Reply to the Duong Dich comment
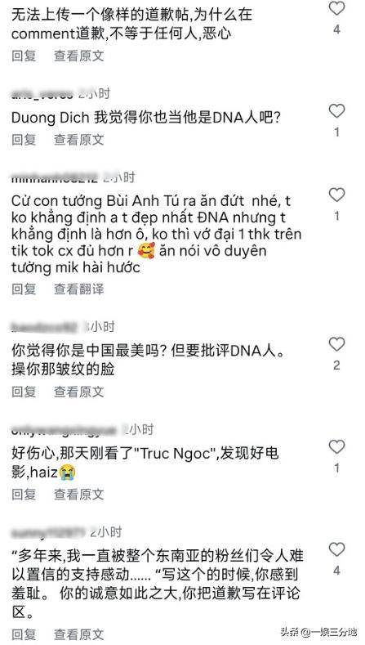The width and height of the screenshot is (365, 645). (x=24, y=140)
